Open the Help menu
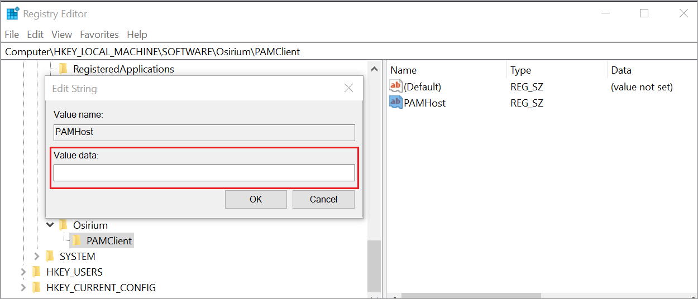698x299 pixels. [137, 34]
